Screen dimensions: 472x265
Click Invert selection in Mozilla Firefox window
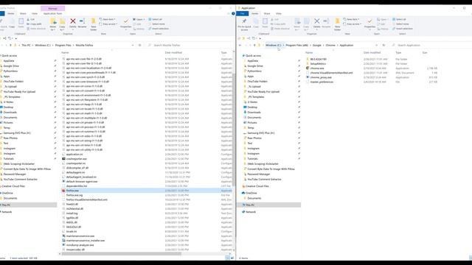tap(159, 29)
